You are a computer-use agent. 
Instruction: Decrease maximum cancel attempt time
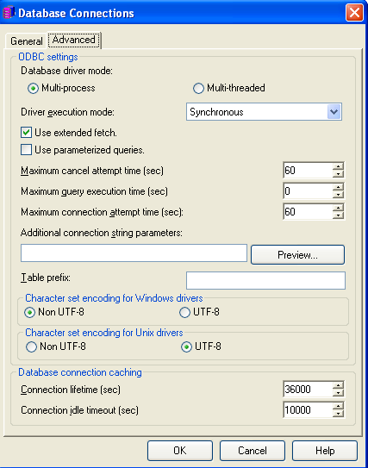pos(338,174)
